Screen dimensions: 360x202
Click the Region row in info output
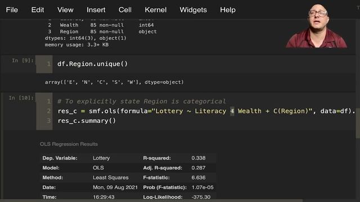[x=102, y=31]
